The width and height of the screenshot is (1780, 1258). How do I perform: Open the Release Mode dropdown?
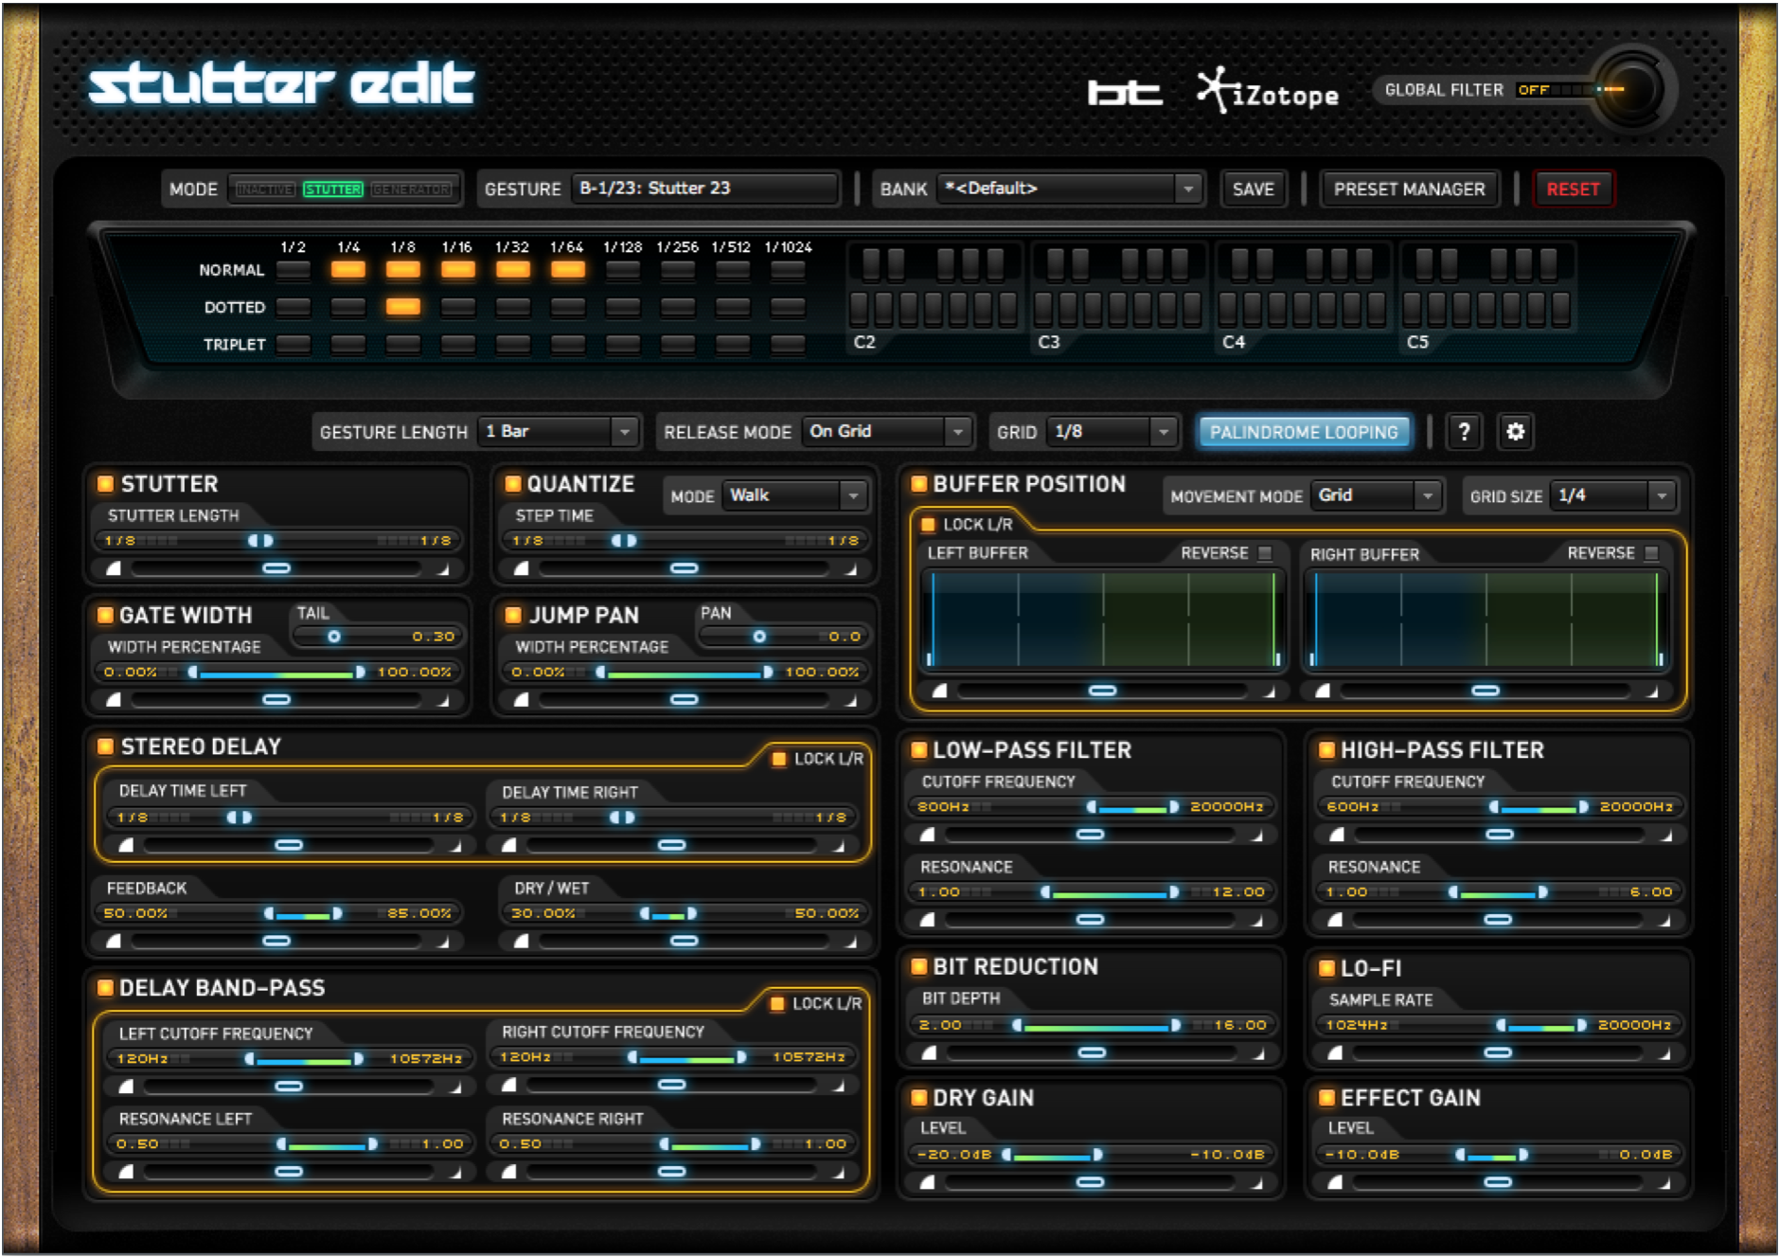(887, 432)
